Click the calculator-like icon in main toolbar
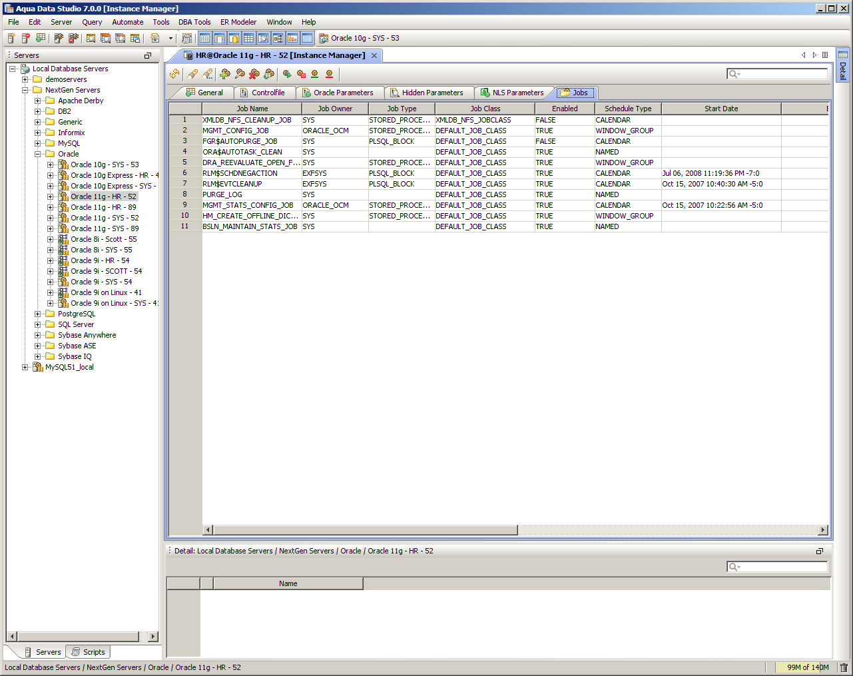 point(187,38)
